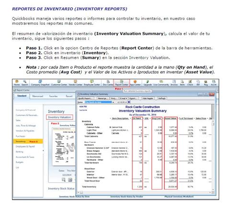This screenshot has height=203, width=227.
Task: Click the Sales Price column header
Action: coord(201,118)
